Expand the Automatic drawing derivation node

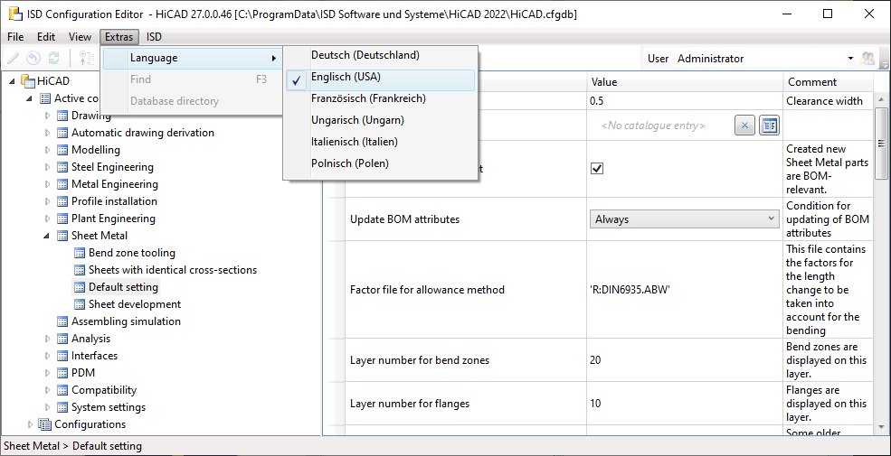click(x=47, y=133)
